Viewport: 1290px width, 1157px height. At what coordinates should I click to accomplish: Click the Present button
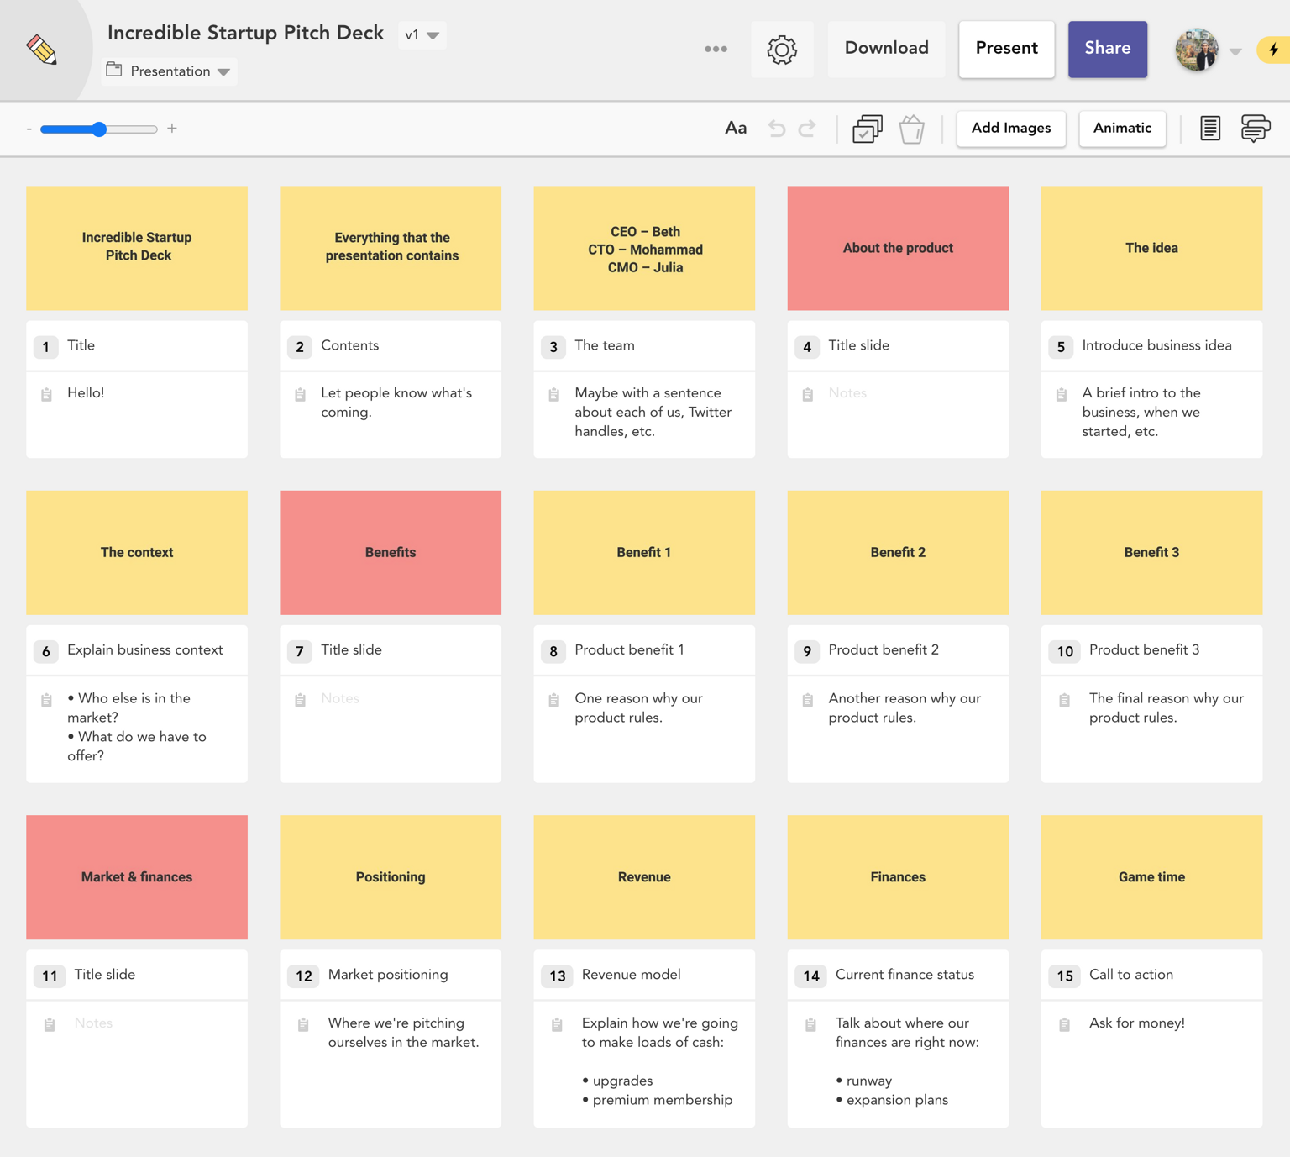click(1006, 50)
